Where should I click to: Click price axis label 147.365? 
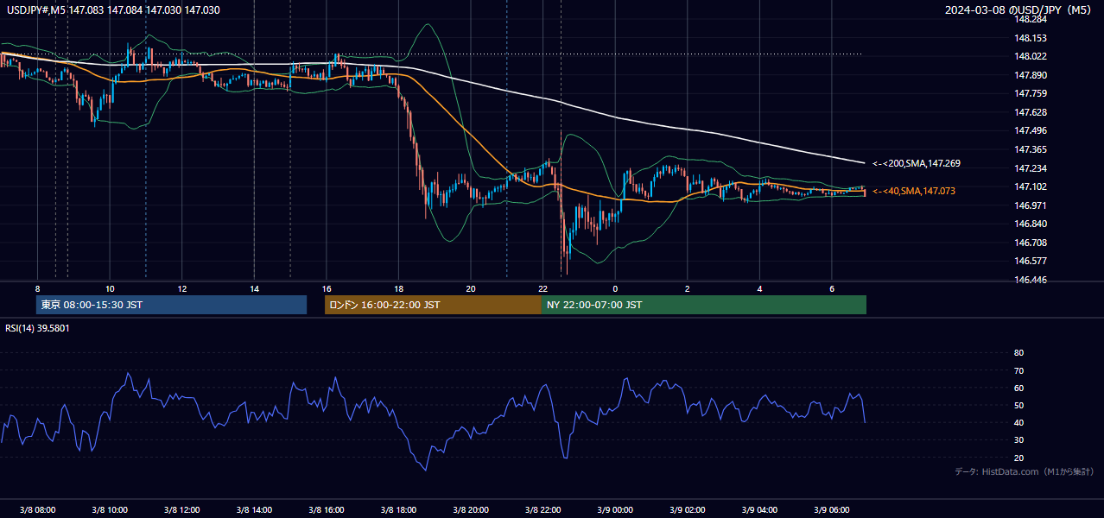tap(1030, 149)
